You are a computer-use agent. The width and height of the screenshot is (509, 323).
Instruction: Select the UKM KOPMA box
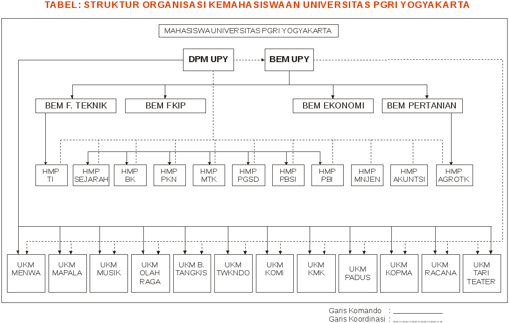[399, 273]
